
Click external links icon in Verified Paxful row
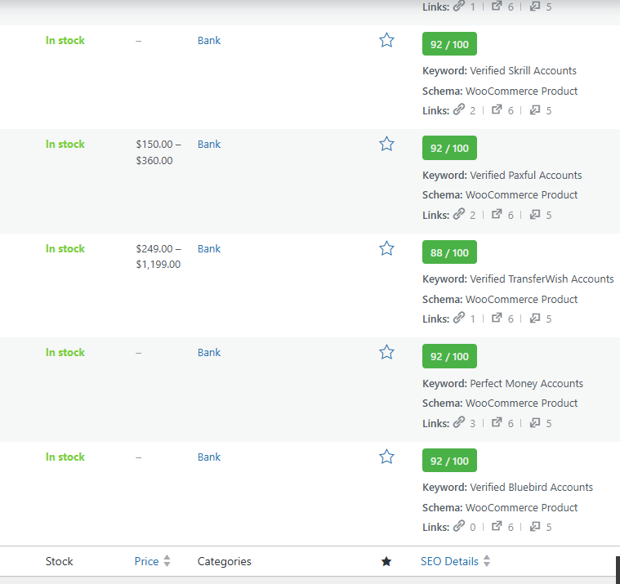pyautogui.click(x=497, y=215)
